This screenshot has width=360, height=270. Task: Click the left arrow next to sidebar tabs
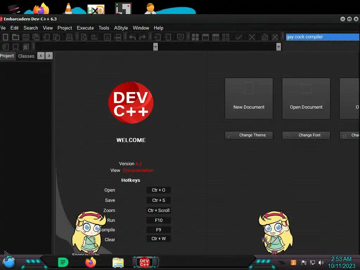41,56
